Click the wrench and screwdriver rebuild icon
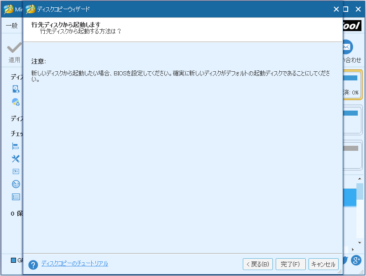Screen dimensions: 366x276 (16, 159)
